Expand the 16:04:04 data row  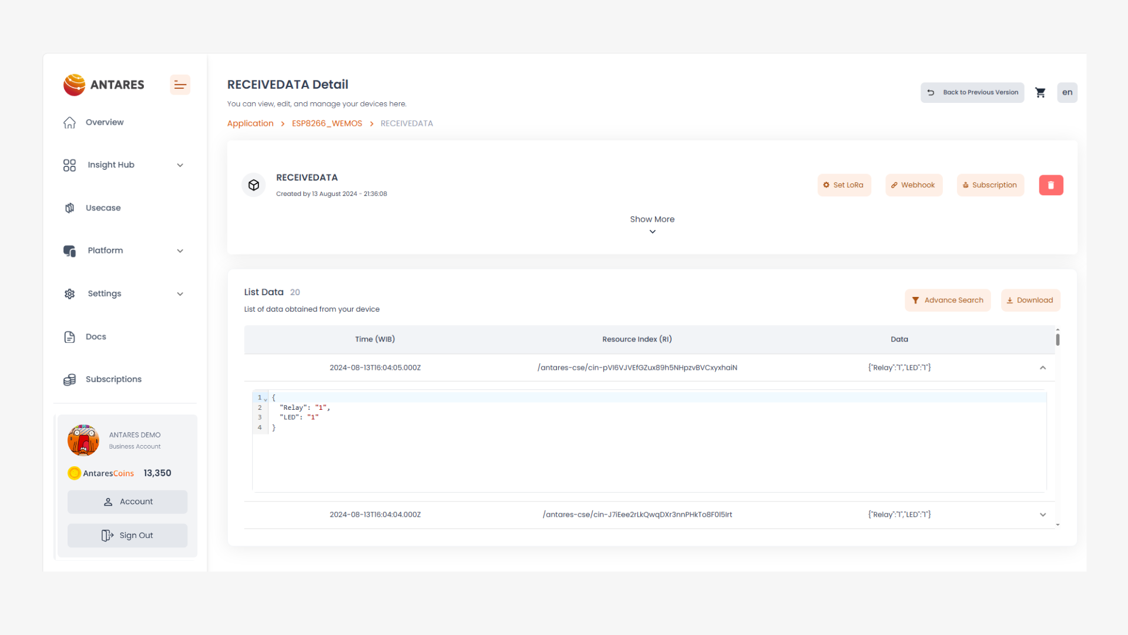1043,515
